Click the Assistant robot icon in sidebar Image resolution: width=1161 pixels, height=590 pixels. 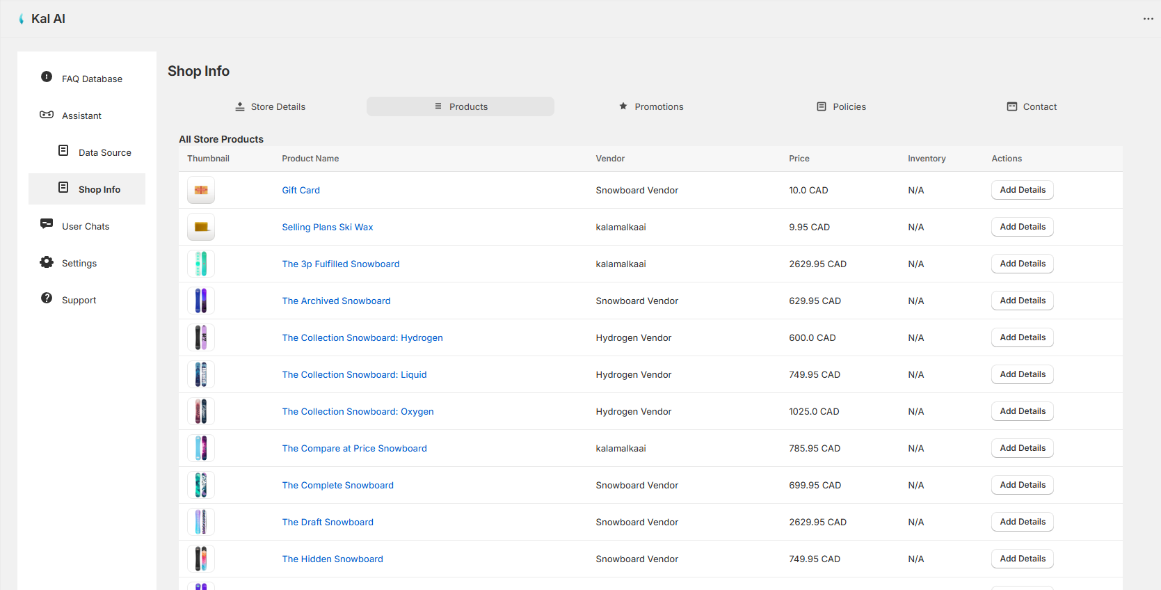point(47,115)
